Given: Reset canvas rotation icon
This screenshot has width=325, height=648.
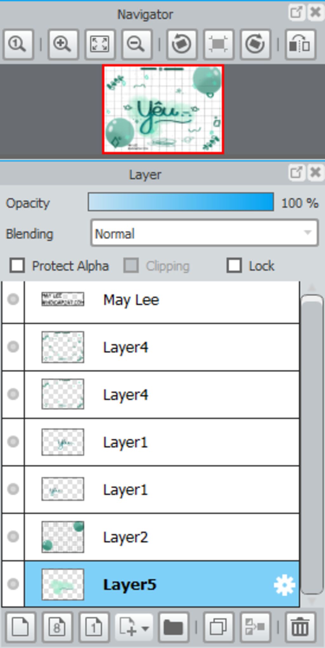Looking at the screenshot, I should (219, 44).
